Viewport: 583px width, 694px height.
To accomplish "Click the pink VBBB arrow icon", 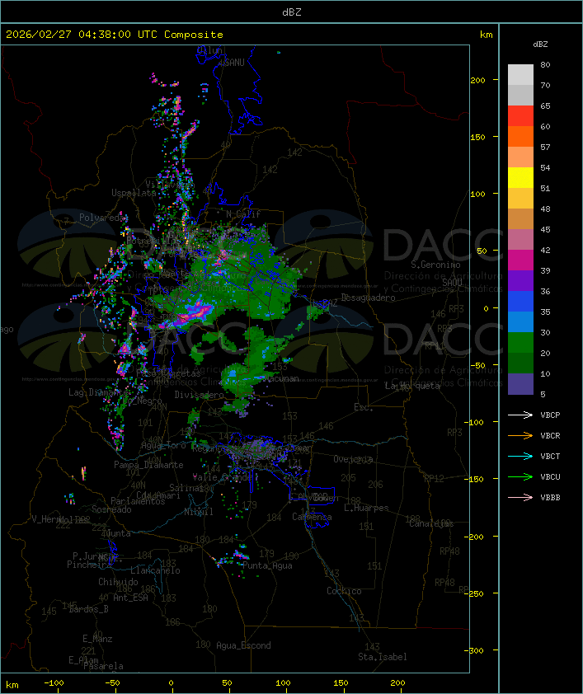I will pyautogui.click(x=520, y=498).
